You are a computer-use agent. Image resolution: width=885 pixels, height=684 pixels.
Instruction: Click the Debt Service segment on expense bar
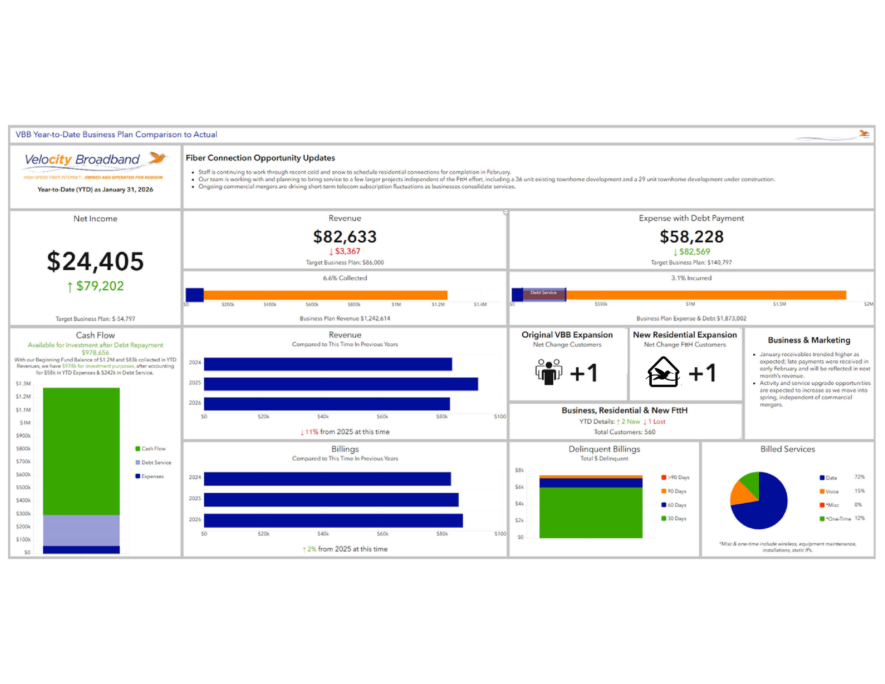[544, 295]
